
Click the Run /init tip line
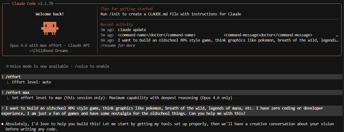[x=171, y=14]
